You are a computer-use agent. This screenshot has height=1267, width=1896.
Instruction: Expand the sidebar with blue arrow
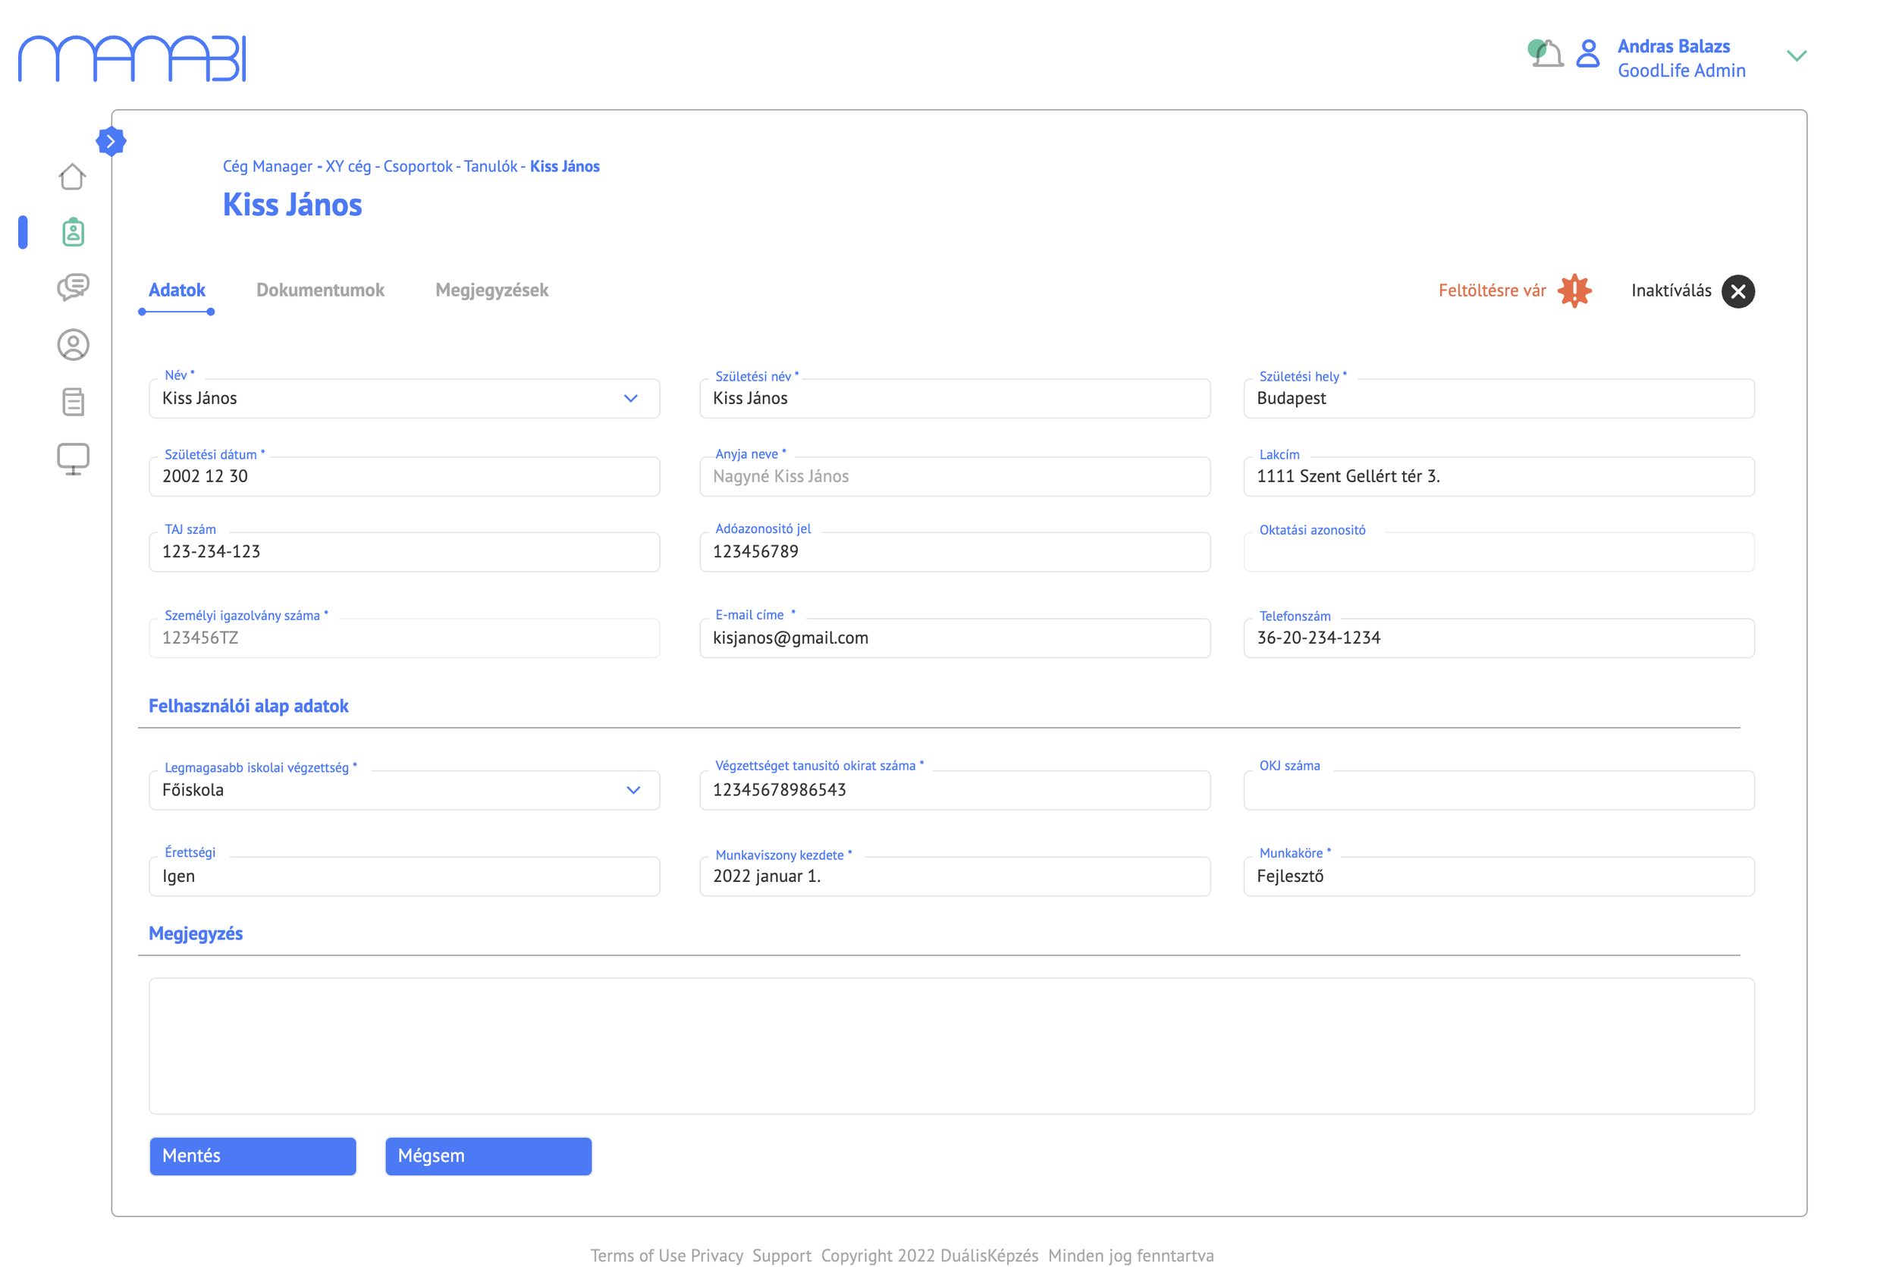[x=111, y=141]
